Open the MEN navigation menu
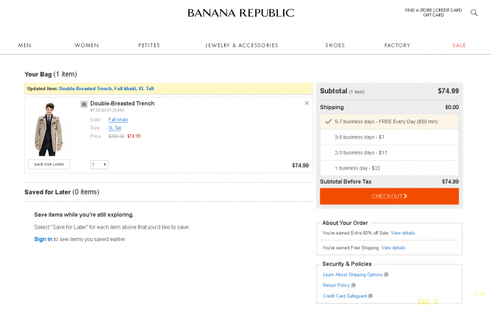 25,45
